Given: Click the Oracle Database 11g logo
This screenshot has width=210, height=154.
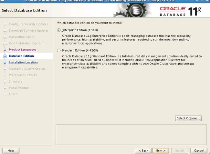Looking at the screenshot, I should 180,12.
